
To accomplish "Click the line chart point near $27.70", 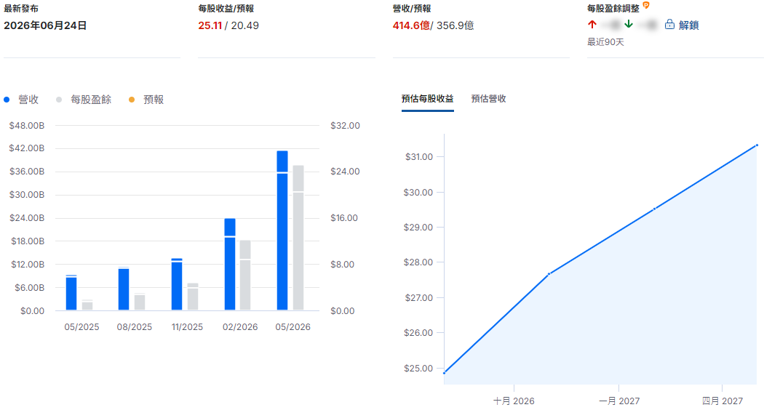I will pos(549,274).
